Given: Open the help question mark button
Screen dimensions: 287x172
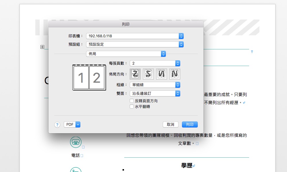Looking at the screenshot, I should [x=57, y=125].
